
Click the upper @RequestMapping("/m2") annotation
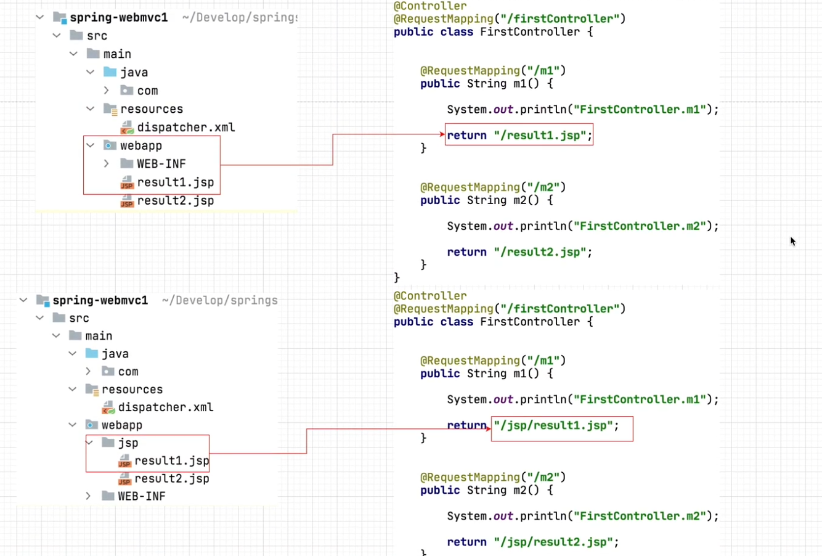tap(493, 187)
